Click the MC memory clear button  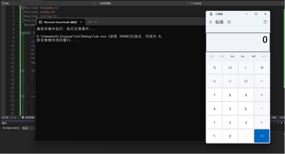pyautogui.click(x=212, y=57)
